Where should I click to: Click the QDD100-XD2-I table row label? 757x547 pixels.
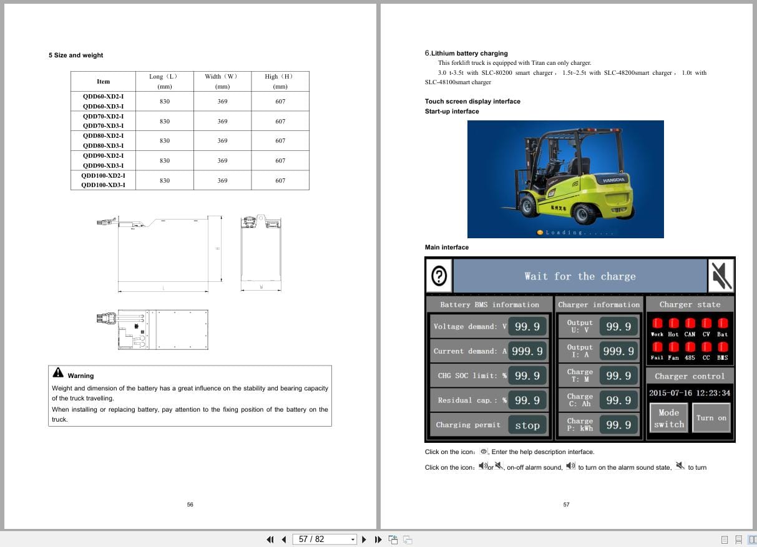point(103,175)
